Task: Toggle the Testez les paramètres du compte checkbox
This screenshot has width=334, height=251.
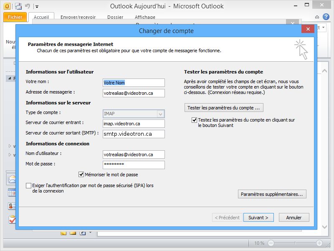Action: [194, 120]
